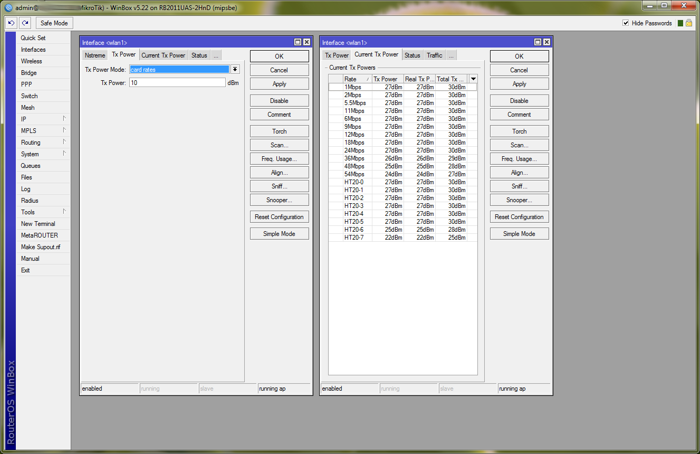Select Tx Power tab in right window
Screen dimensions: 700x454
click(337, 55)
